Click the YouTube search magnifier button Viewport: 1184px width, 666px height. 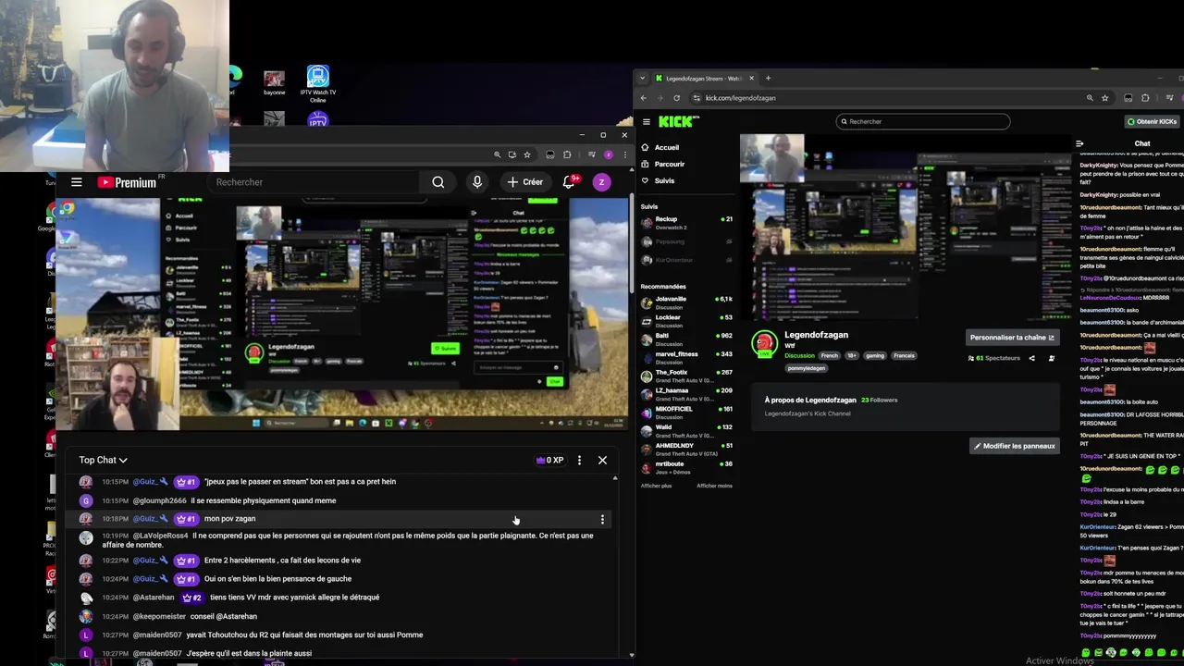pos(438,182)
